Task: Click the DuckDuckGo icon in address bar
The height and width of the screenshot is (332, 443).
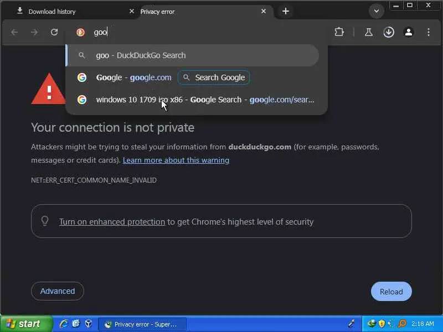Action: click(x=80, y=32)
